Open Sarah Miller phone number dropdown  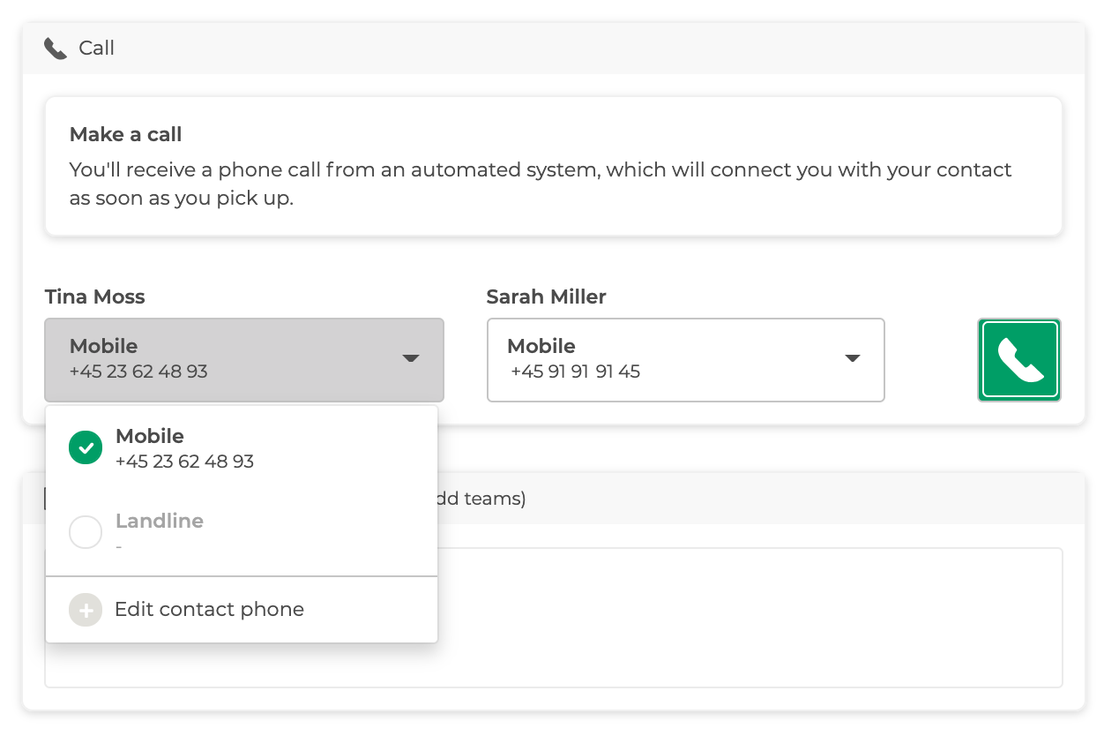(685, 360)
